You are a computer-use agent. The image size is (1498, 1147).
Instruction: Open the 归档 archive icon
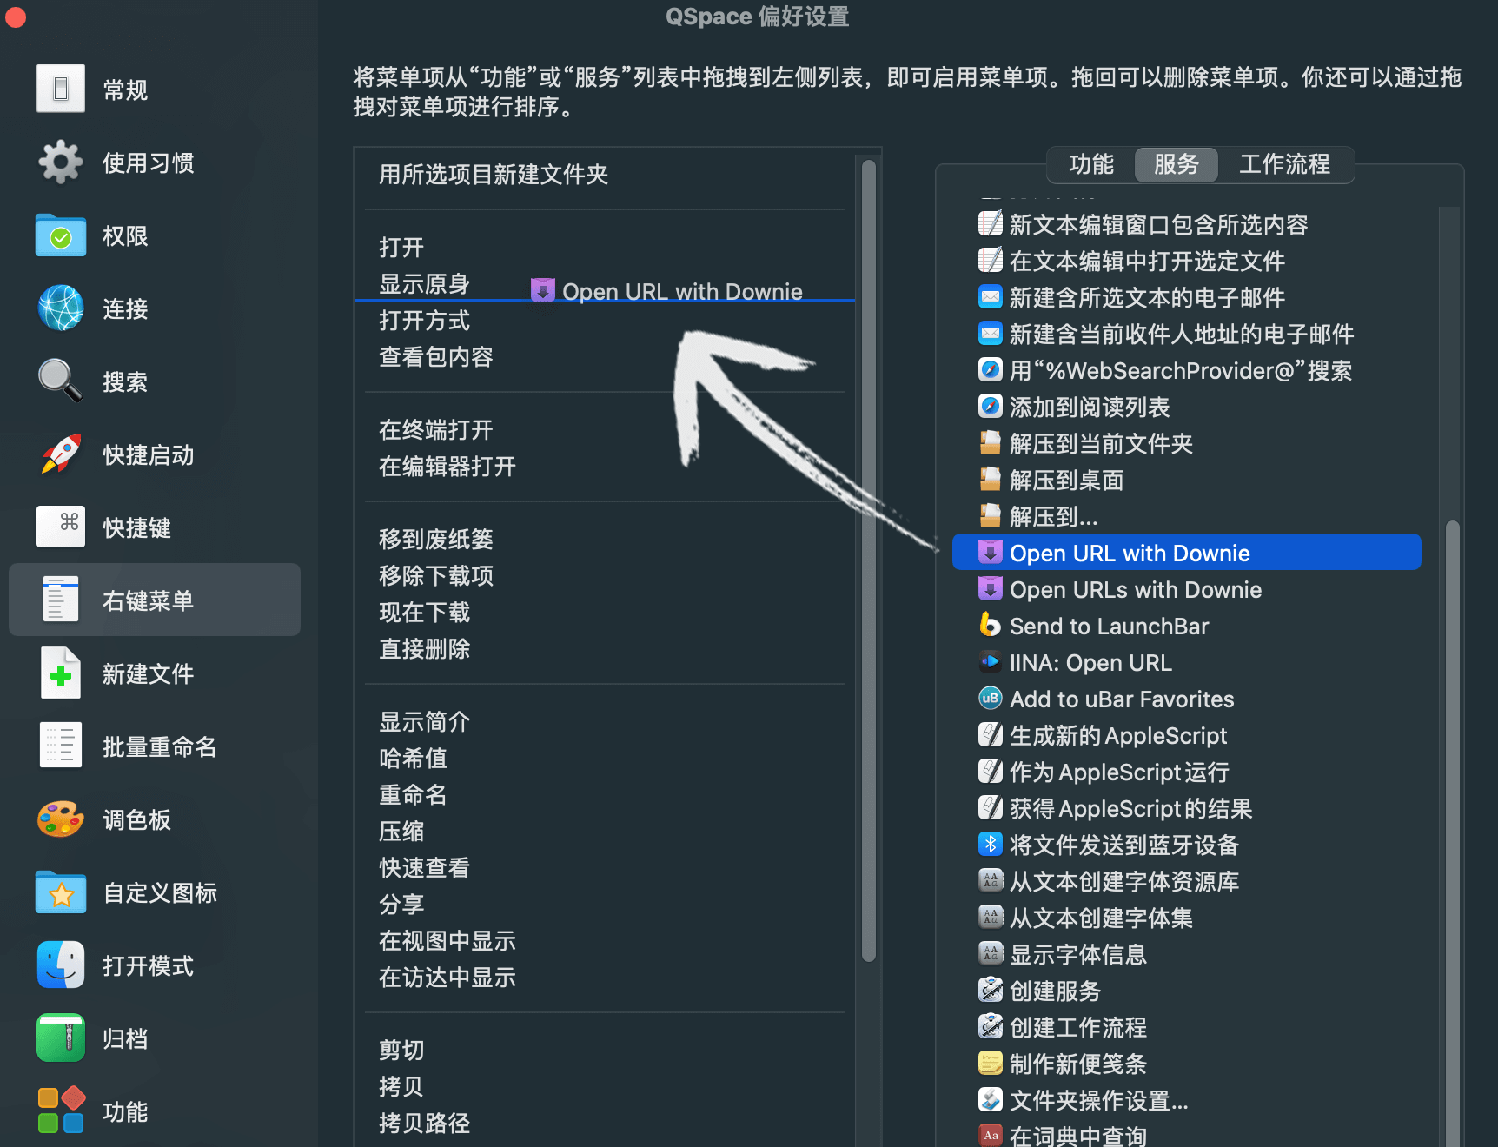(x=61, y=1038)
